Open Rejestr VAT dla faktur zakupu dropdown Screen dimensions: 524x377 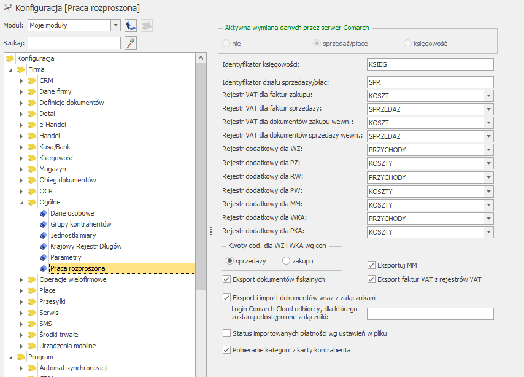pyautogui.click(x=488, y=96)
